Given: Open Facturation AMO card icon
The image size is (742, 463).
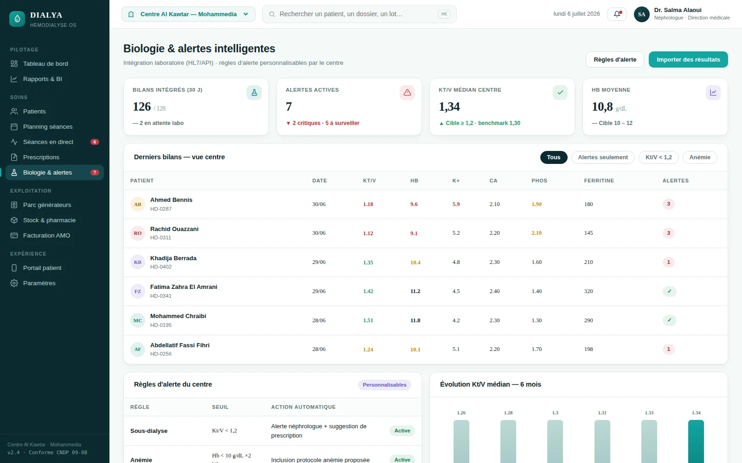Looking at the screenshot, I should 14,235.
